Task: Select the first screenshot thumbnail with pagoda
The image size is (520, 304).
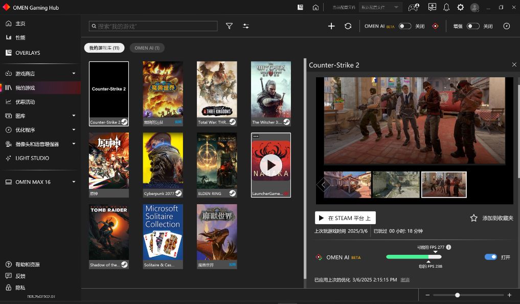Action: click(347, 185)
